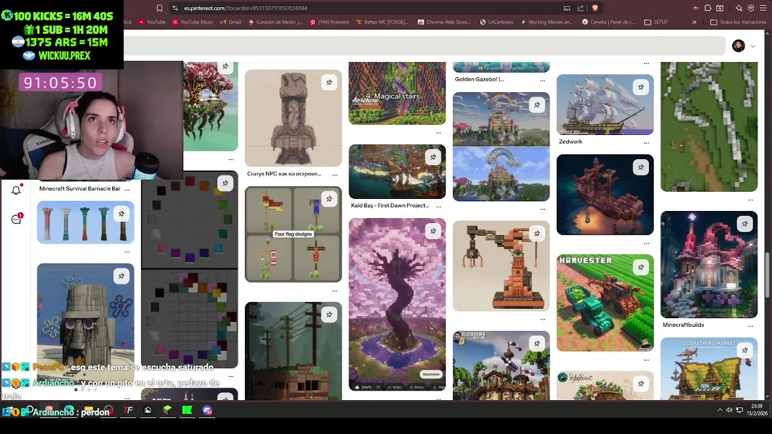
Task: Save the Zedwork sailing ship pin
Action: (x=641, y=87)
